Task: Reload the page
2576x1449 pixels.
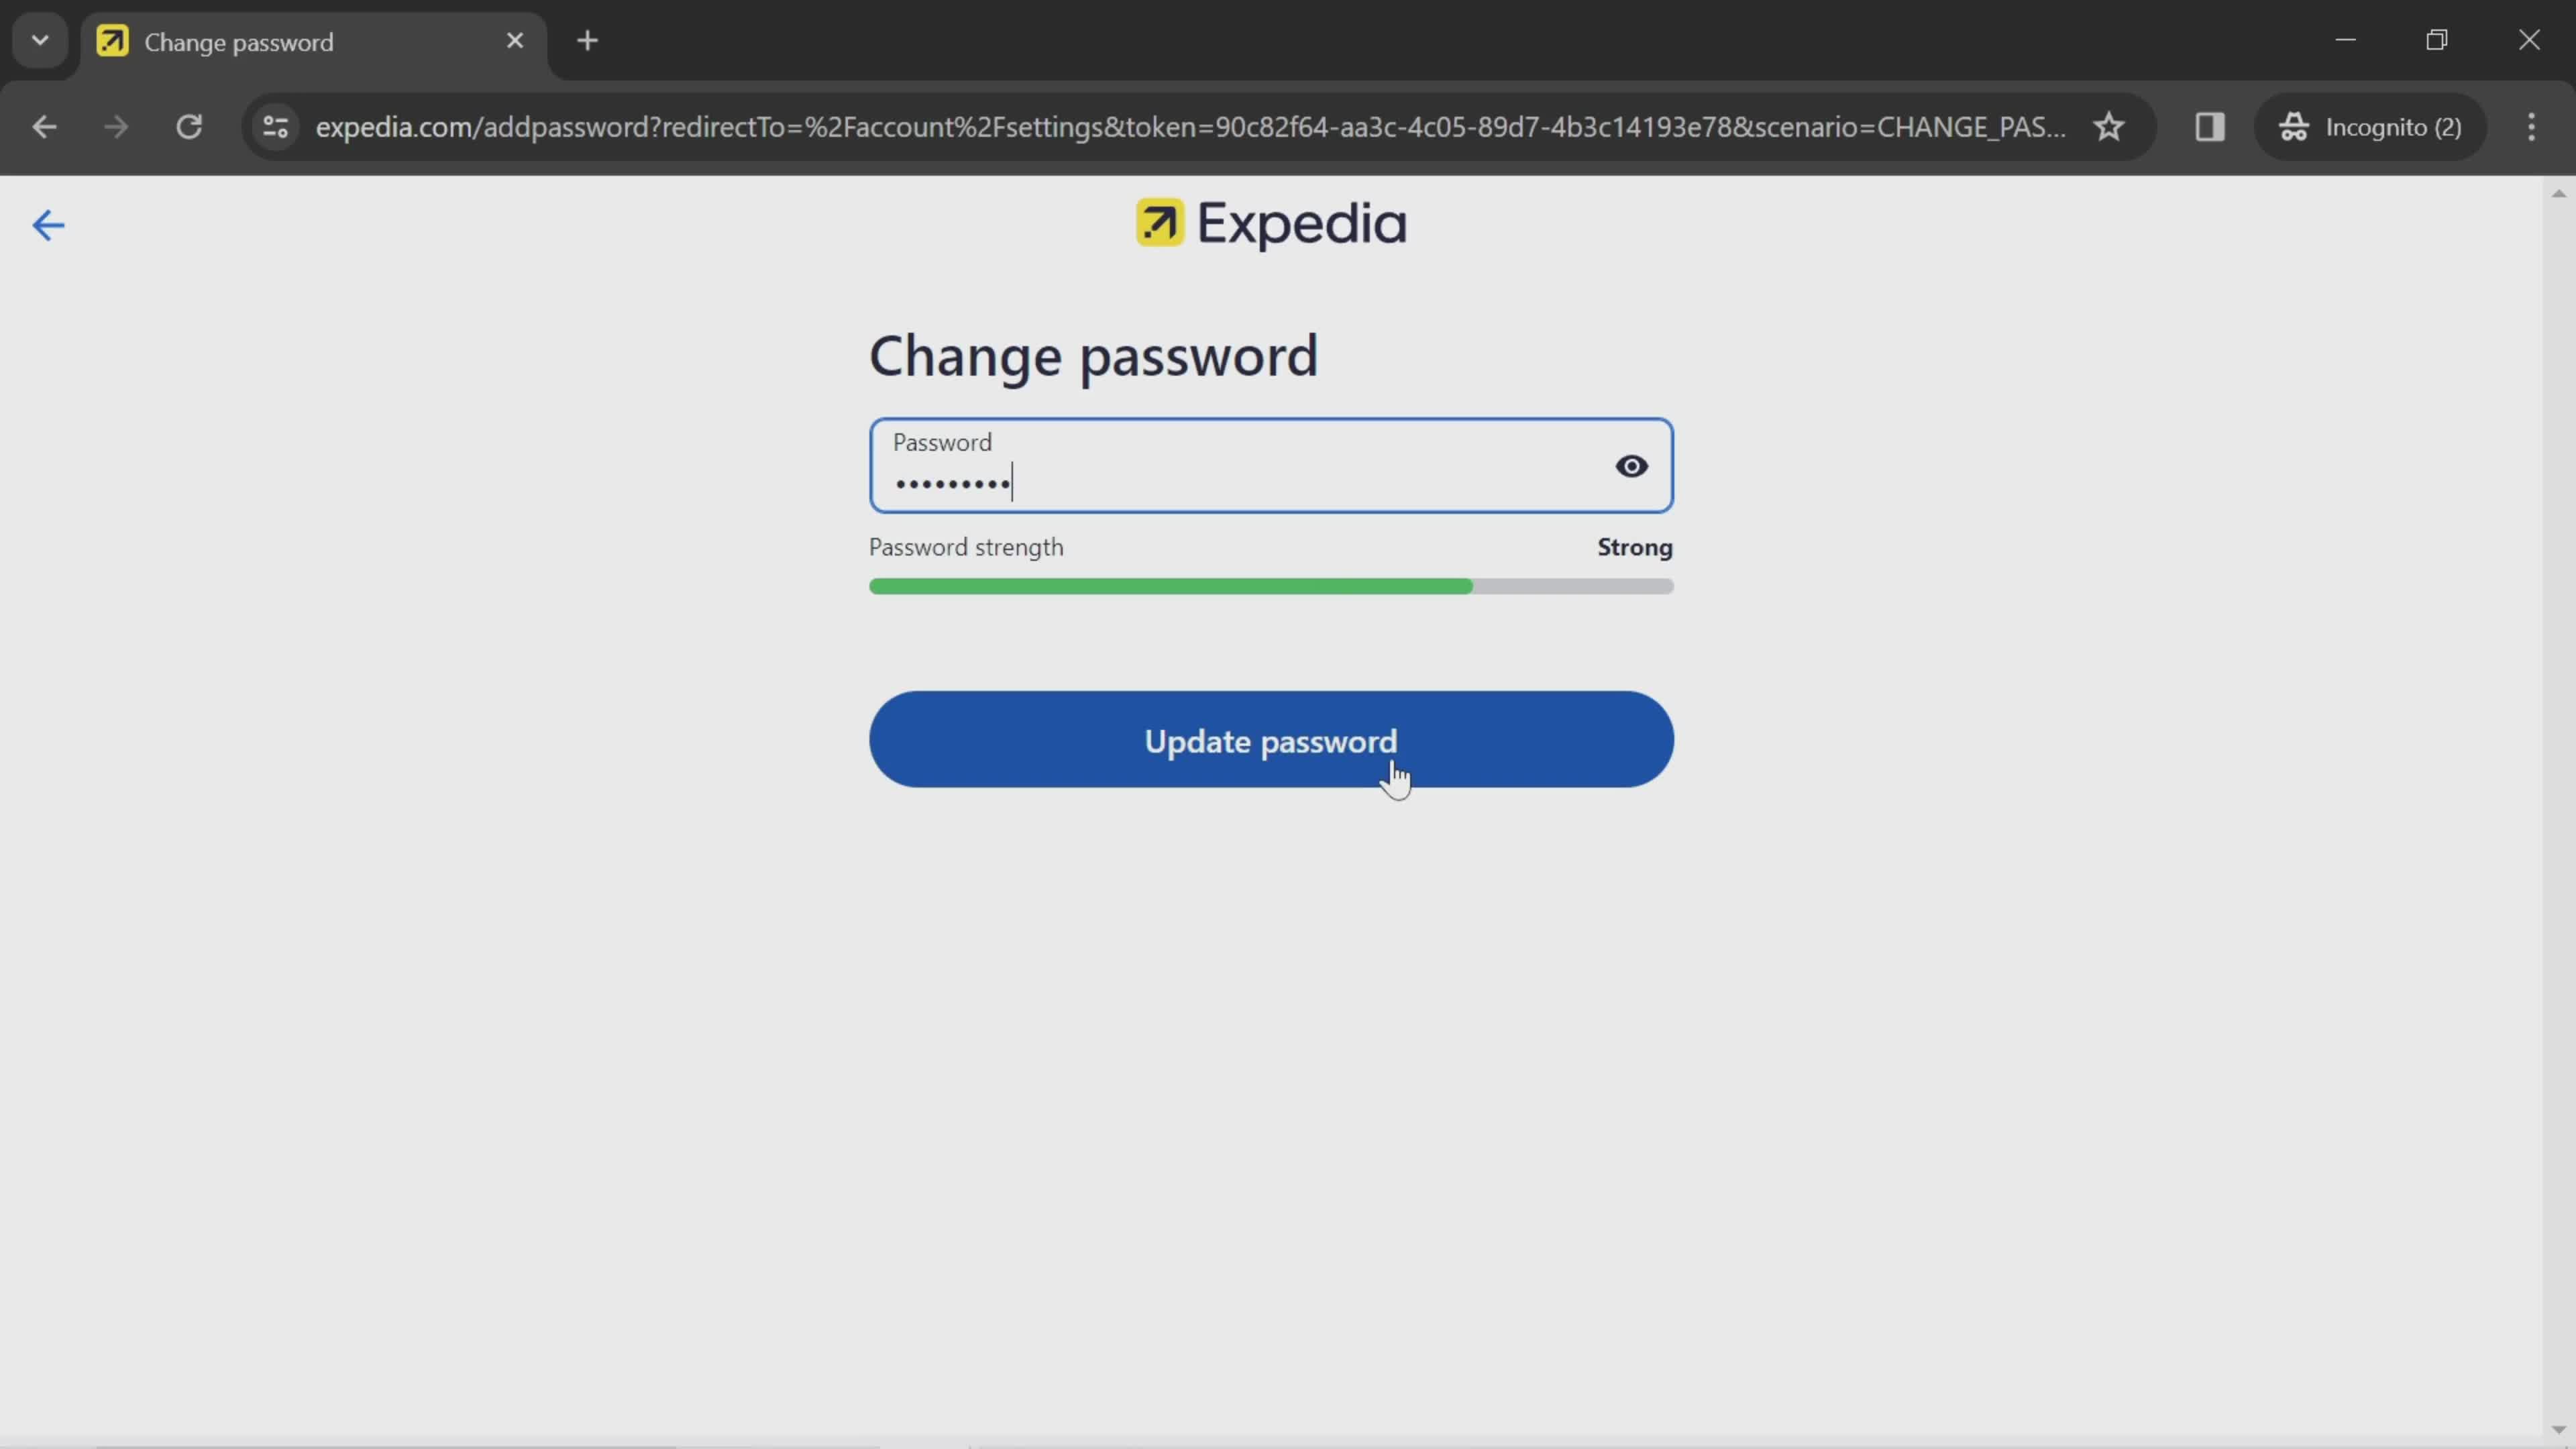Action: [x=190, y=127]
